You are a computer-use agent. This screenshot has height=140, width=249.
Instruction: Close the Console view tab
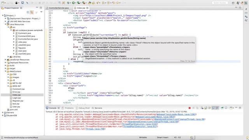[59, 108]
